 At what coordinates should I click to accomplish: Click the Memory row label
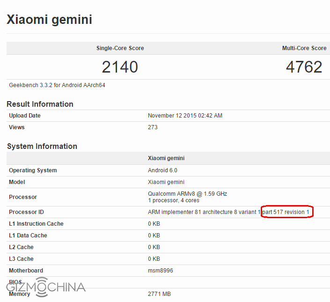pyautogui.click(x=19, y=294)
